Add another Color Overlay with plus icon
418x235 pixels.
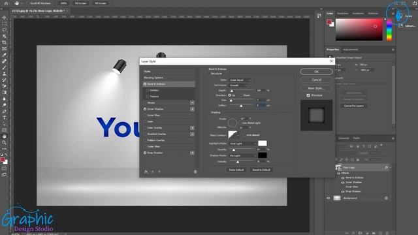point(192,128)
